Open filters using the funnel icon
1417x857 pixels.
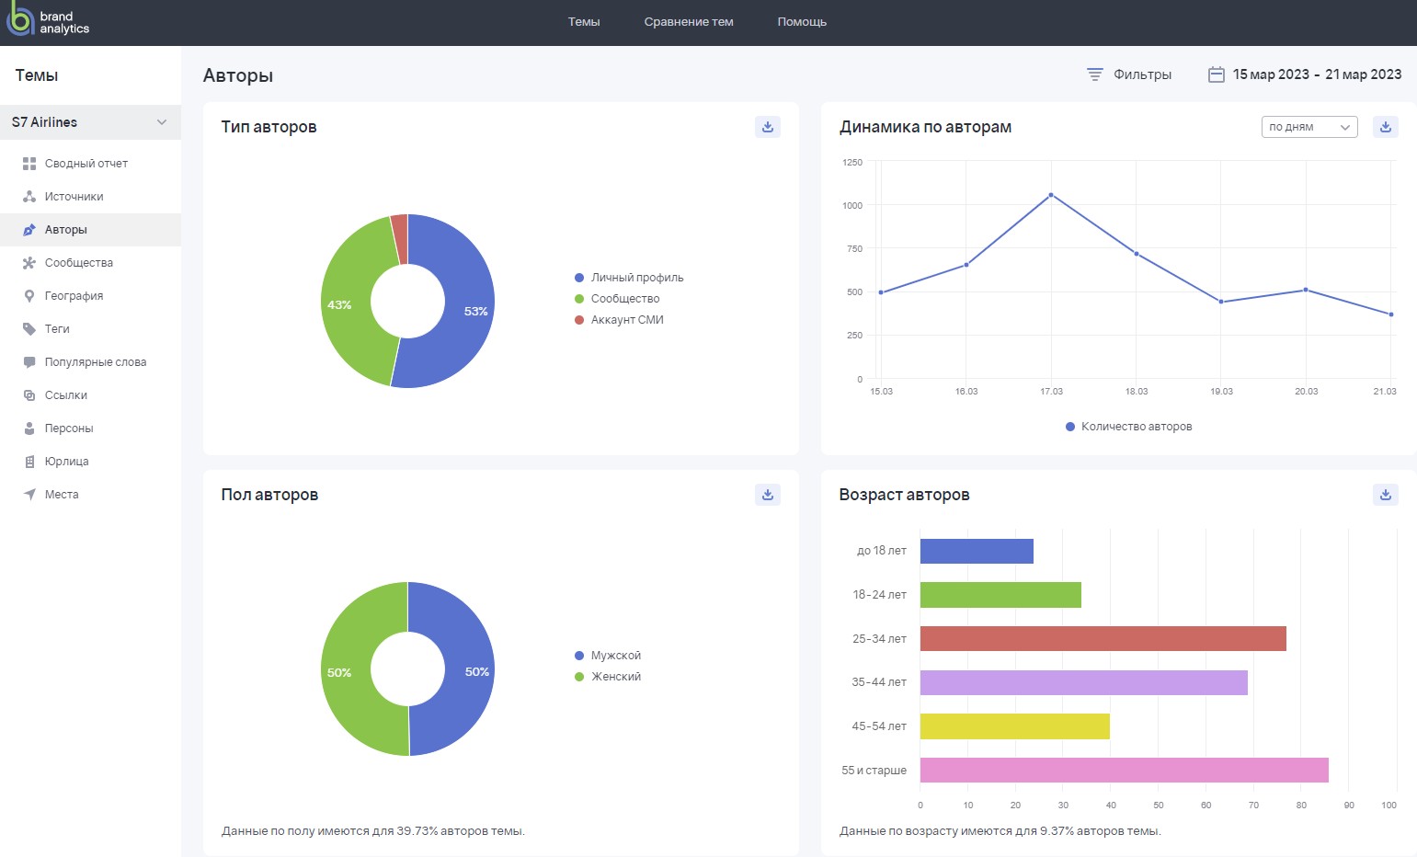click(x=1093, y=74)
